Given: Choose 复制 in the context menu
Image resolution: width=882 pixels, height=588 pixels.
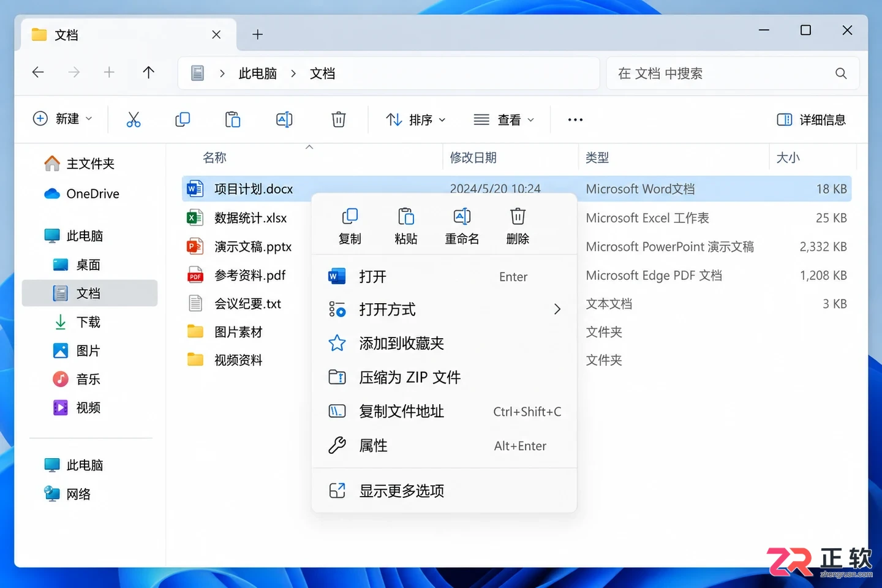Looking at the screenshot, I should (350, 227).
